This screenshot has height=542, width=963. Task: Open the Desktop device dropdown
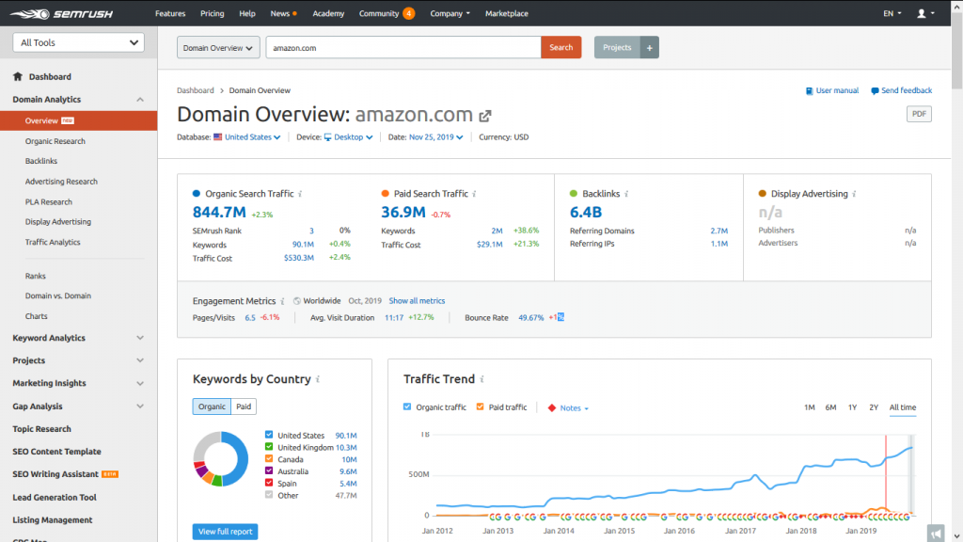pyautogui.click(x=354, y=137)
